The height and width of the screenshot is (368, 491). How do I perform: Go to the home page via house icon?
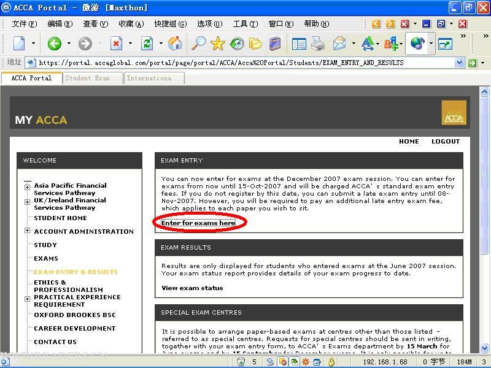pos(175,44)
